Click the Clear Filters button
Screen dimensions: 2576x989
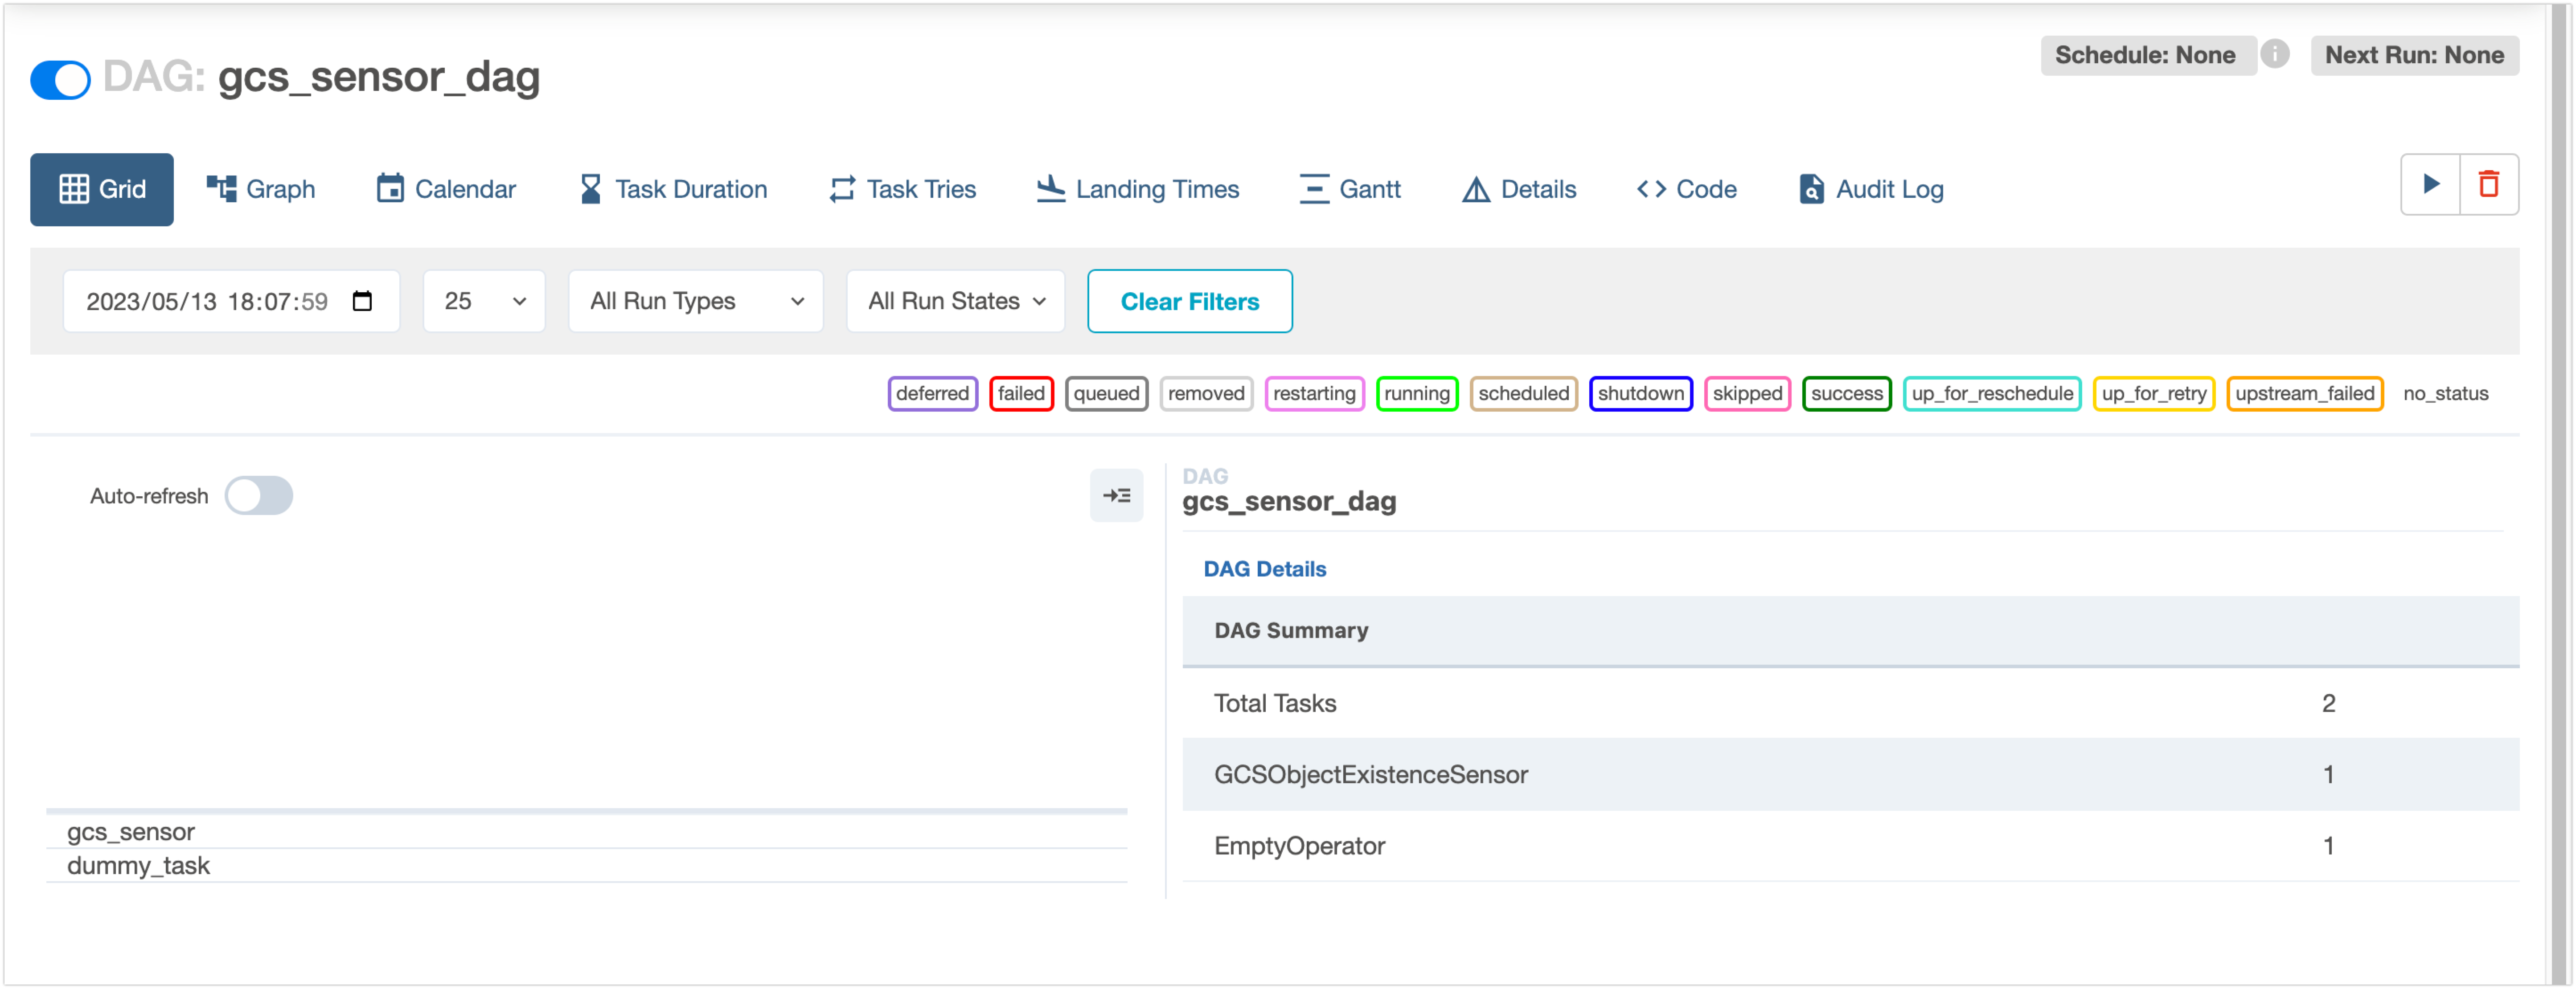[x=1190, y=301]
